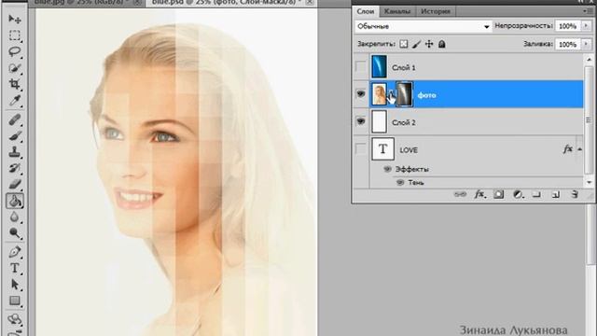Delete layer with trash icon
Image resolution: width=597 pixels, height=336 pixels.
575,195
